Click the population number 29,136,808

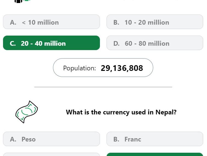122,68
